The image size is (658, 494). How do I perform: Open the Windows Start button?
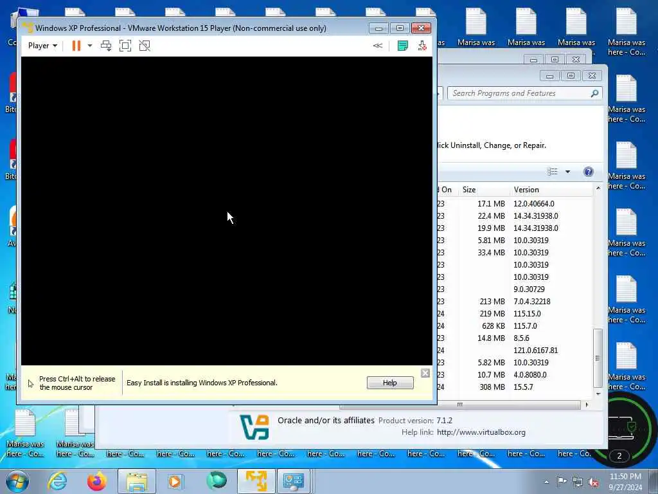click(x=17, y=481)
